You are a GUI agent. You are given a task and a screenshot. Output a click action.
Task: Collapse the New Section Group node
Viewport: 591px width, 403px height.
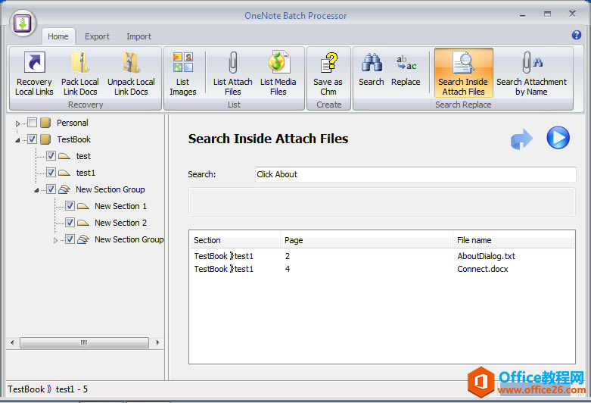tap(36, 190)
